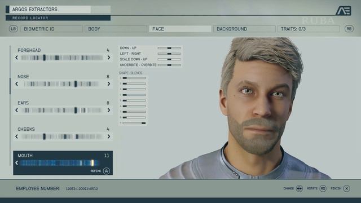Click the RS rotate stick icon
361x203 pixels.
(x=323, y=188)
